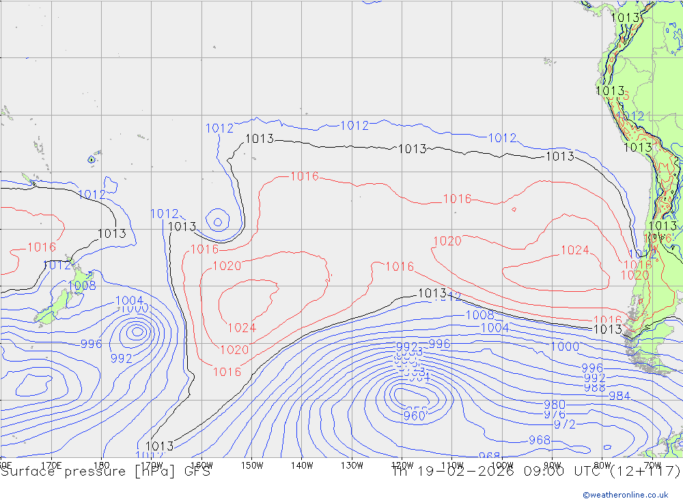Click the 976 isobar label
The height and width of the screenshot is (501, 683).
coord(555,414)
